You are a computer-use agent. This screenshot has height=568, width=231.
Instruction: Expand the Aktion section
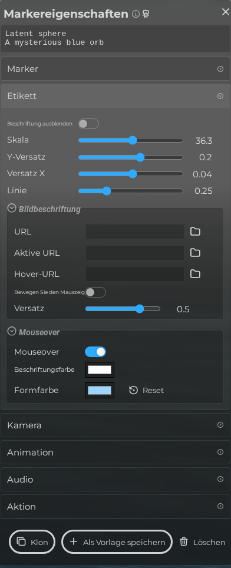(115, 506)
